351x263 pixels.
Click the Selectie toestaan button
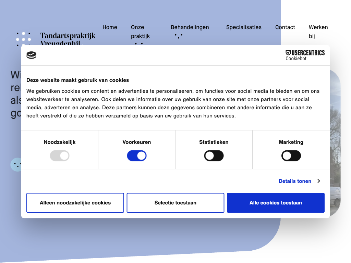(x=175, y=203)
